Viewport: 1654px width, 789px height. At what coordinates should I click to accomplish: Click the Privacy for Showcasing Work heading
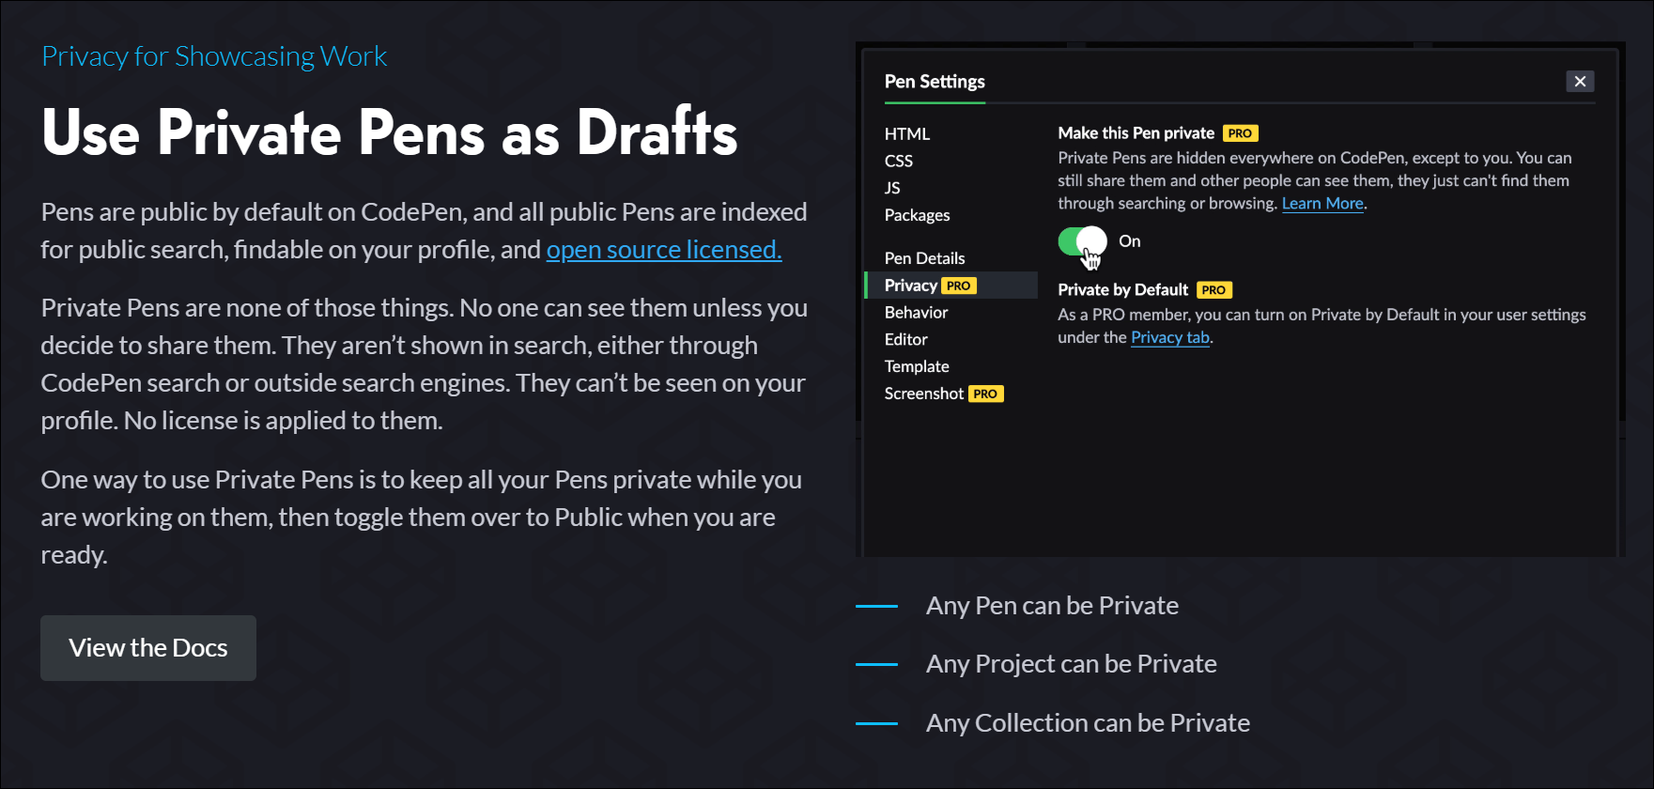[x=214, y=56]
